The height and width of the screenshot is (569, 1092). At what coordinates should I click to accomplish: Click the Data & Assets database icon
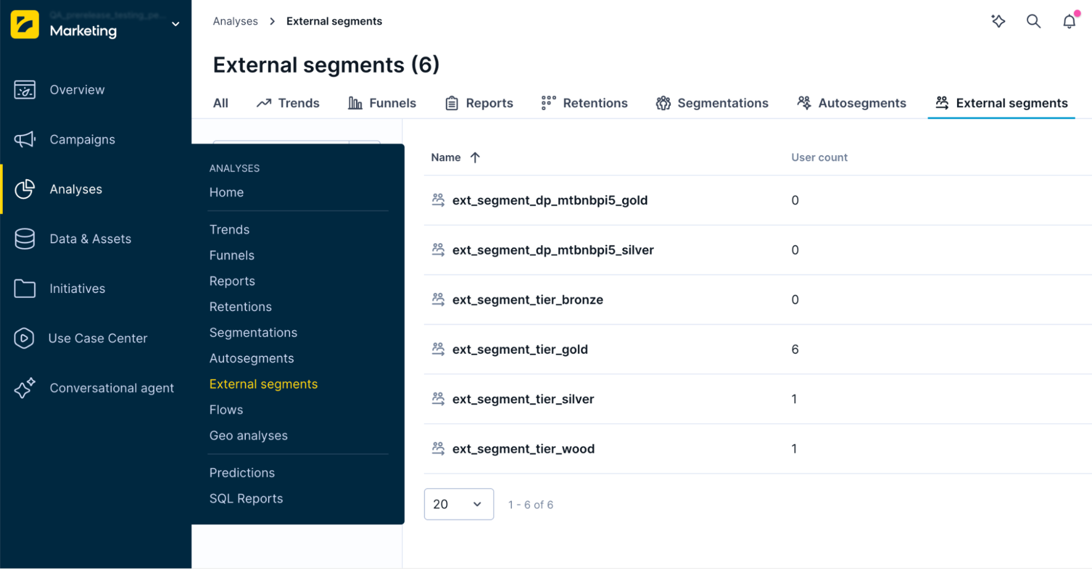(25, 239)
